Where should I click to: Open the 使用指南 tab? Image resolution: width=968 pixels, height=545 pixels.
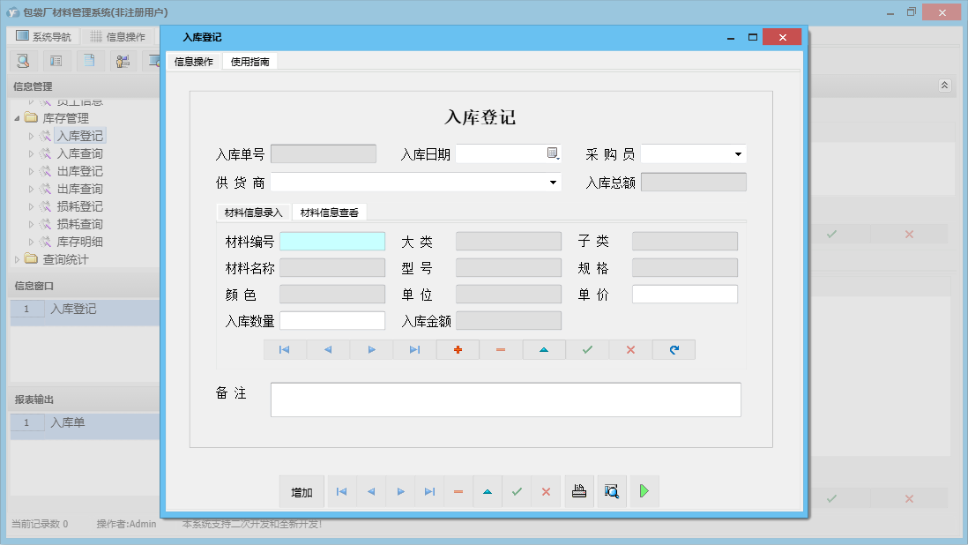point(250,62)
